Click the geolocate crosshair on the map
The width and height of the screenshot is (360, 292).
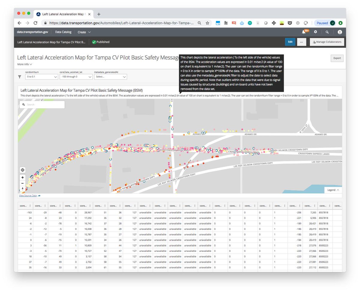click(x=22, y=170)
